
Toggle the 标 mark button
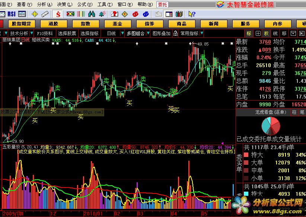point(249,34)
